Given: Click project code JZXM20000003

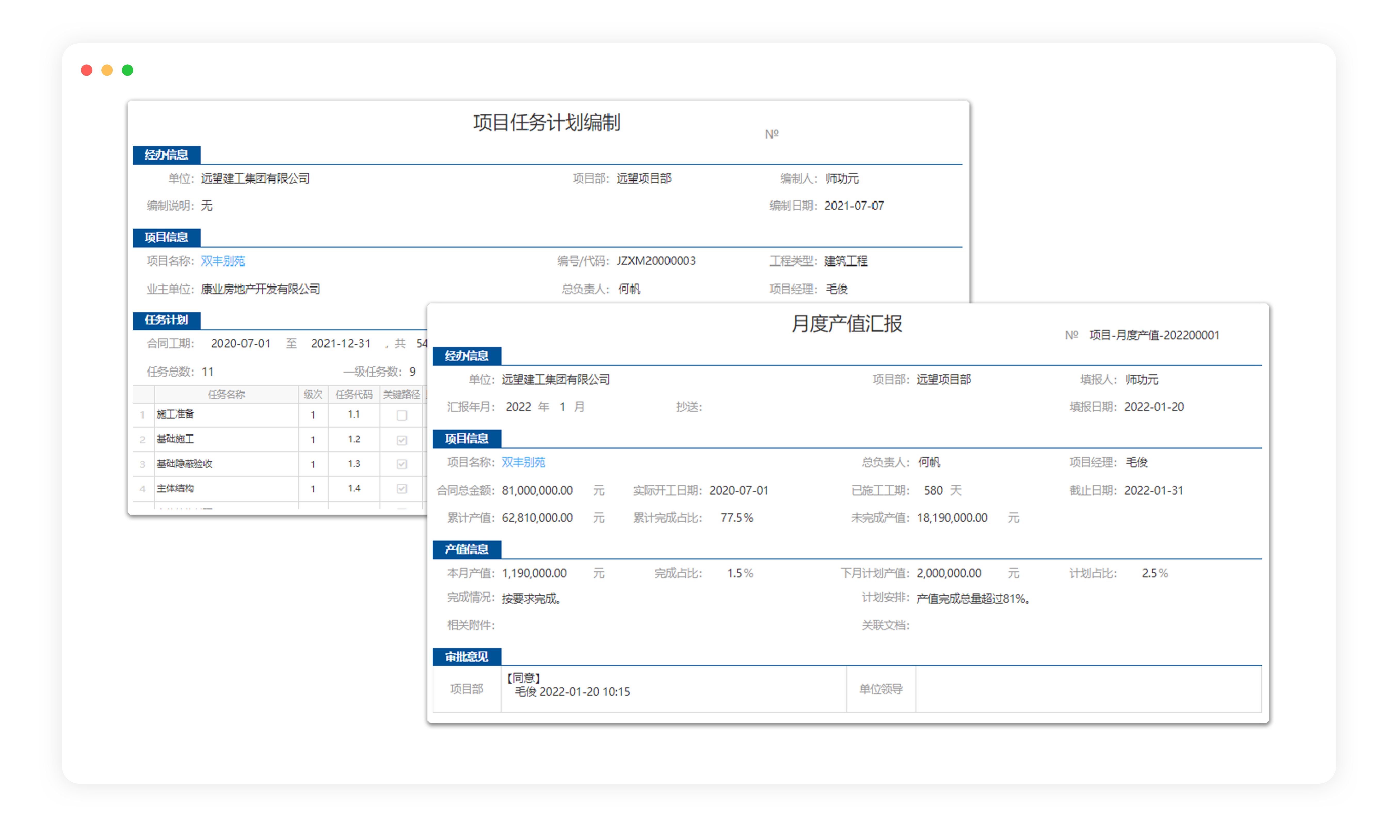Looking at the screenshot, I should coord(656,261).
